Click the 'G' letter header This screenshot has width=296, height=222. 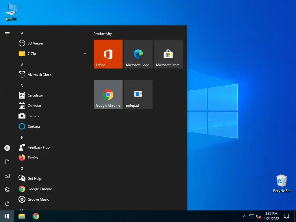pyautogui.click(x=22, y=169)
